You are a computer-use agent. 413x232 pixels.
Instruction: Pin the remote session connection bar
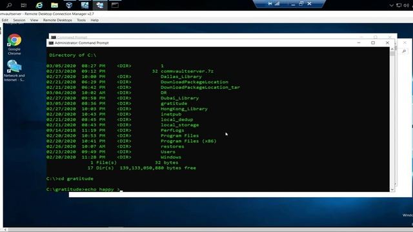(x=270, y=4)
